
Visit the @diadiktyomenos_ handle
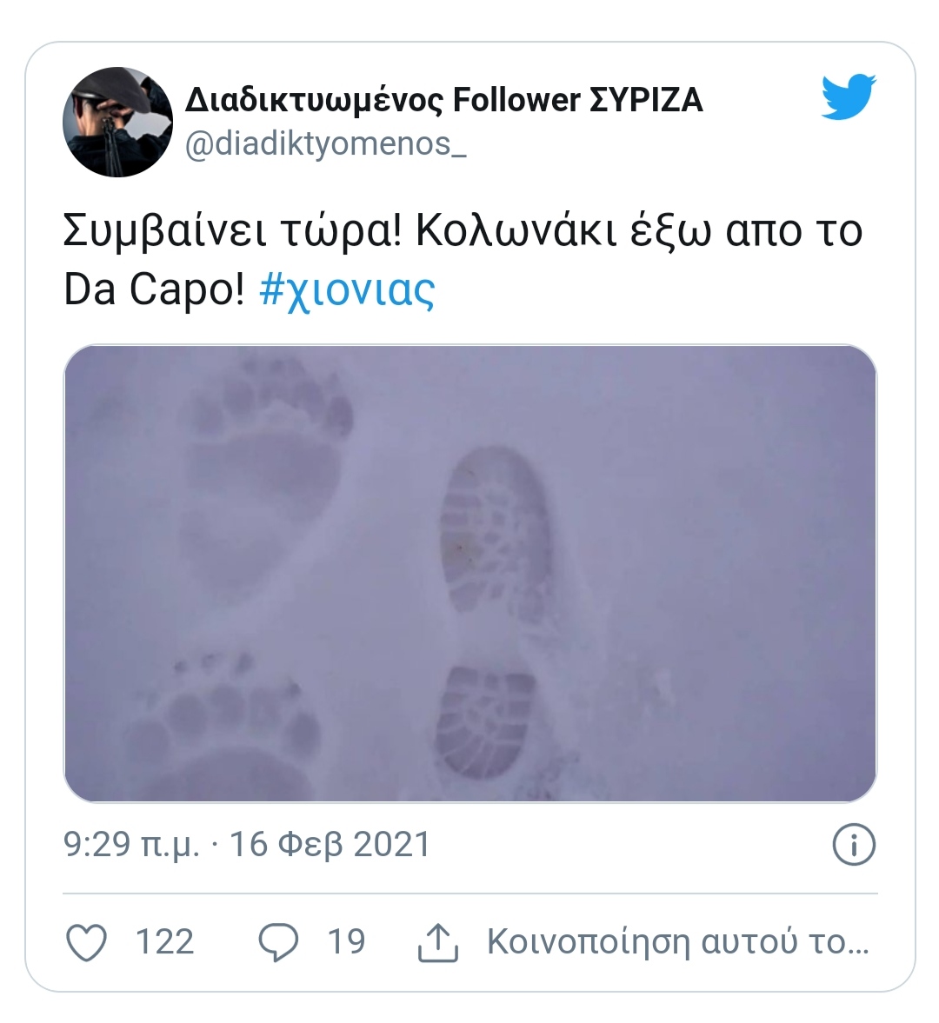coord(326,144)
